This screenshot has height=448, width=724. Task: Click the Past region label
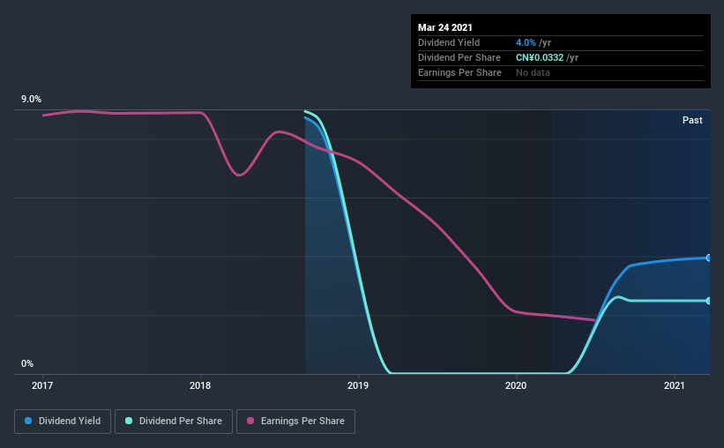692,120
